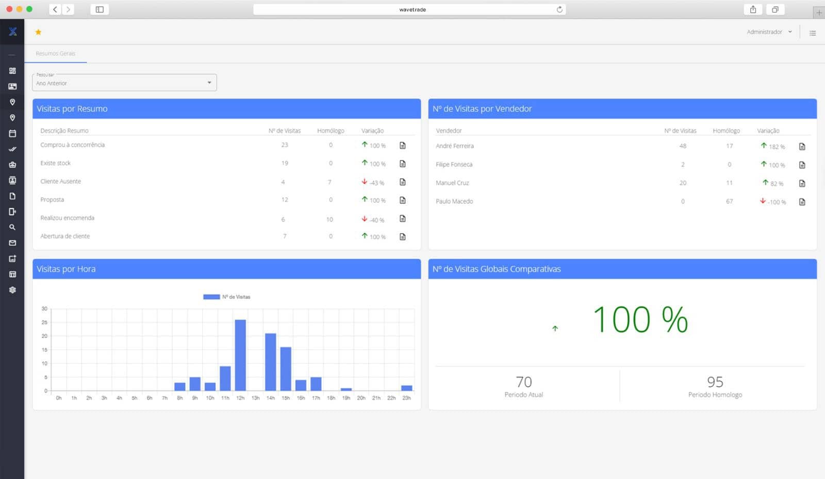This screenshot has width=825, height=479.
Task: Open details document icon for Realizou encomenda
Action: click(403, 219)
